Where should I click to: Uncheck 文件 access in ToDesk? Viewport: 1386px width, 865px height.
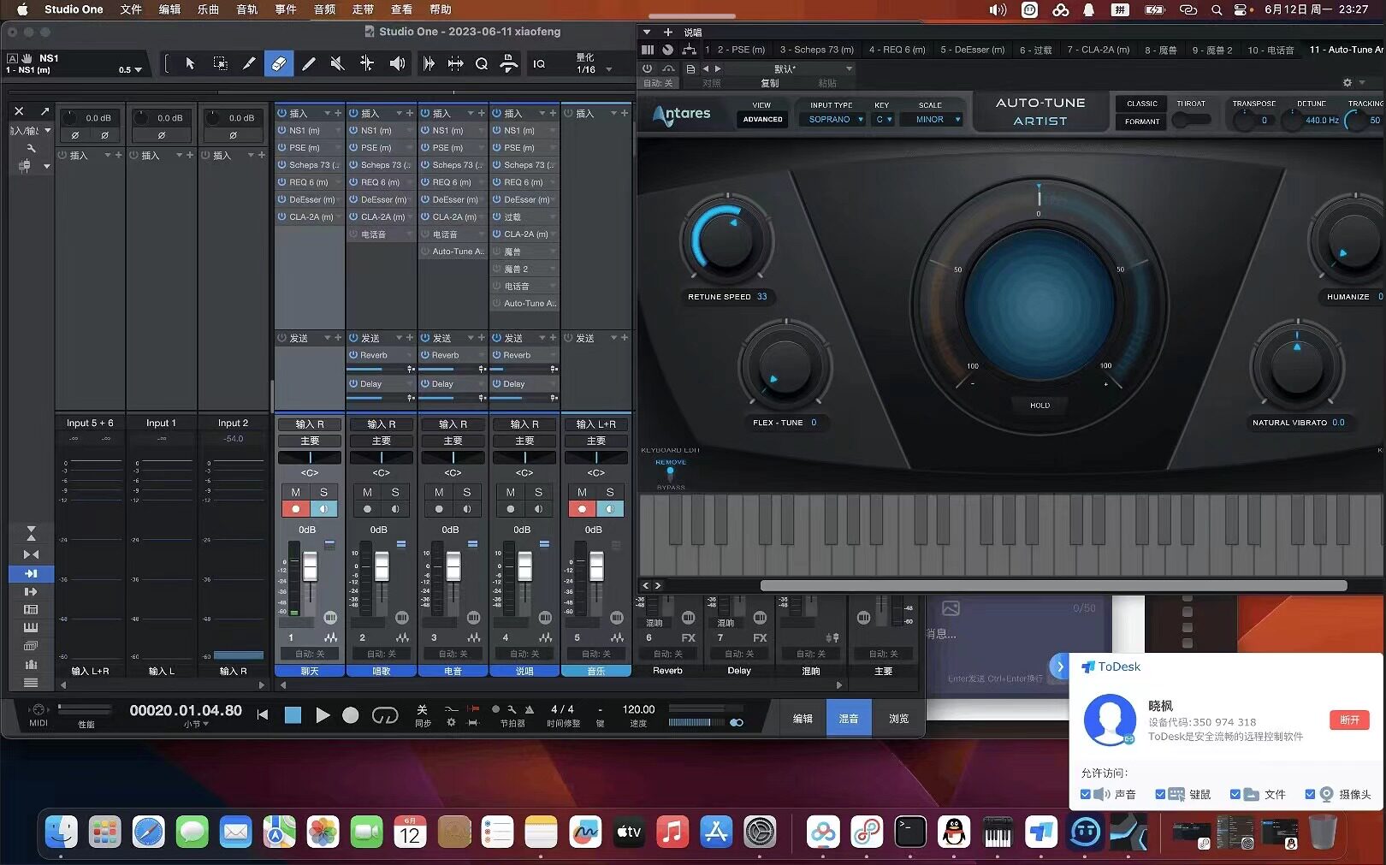(1235, 794)
